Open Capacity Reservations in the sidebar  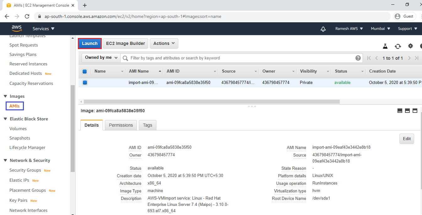(x=31, y=83)
